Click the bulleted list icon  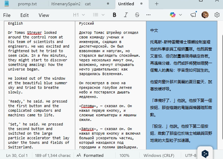[96, 15]
